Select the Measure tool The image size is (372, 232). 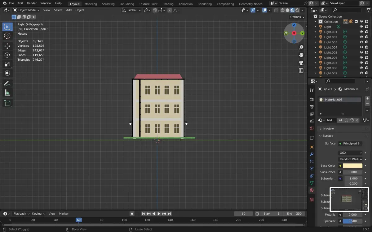[x=7, y=92]
